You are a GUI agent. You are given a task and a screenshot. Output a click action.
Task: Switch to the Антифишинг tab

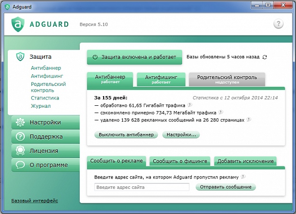point(161,80)
